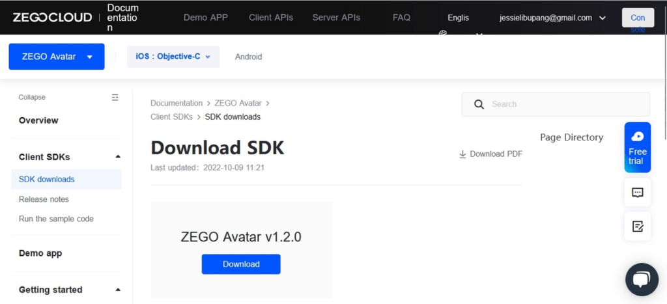667x304 pixels.
Task: Open Demo APP in top navigation
Action: tap(205, 18)
